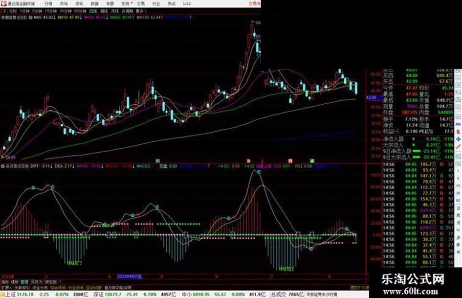This screenshot has width=462, height=298.
Task: Open the 数据 menu
Action: (94, 3)
